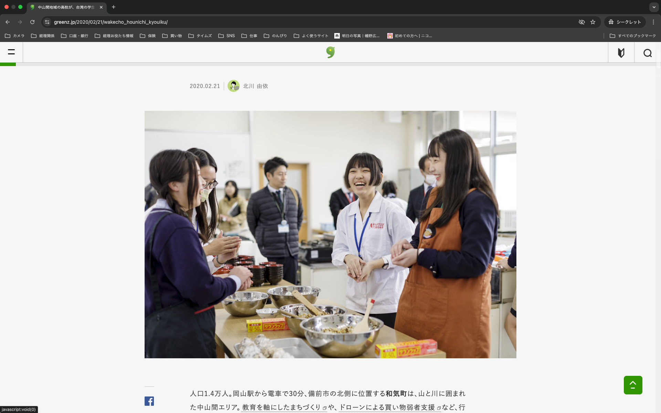The width and height of the screenshot is (661, 413).
Task: Share article via Facebook icon
Action: [x=149, y=401]
